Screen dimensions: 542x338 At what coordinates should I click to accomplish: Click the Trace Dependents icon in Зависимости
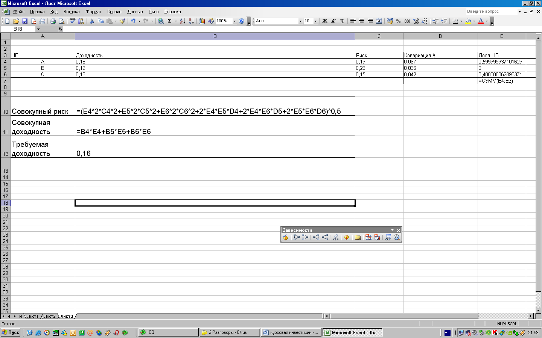pyautogui.click(x=316, y=237)
